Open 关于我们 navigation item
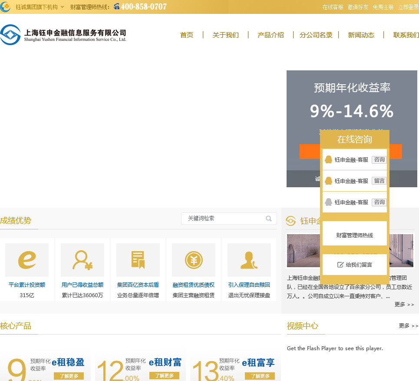Image resolution: width=419 pixels, height=381 pixels. 225,35
